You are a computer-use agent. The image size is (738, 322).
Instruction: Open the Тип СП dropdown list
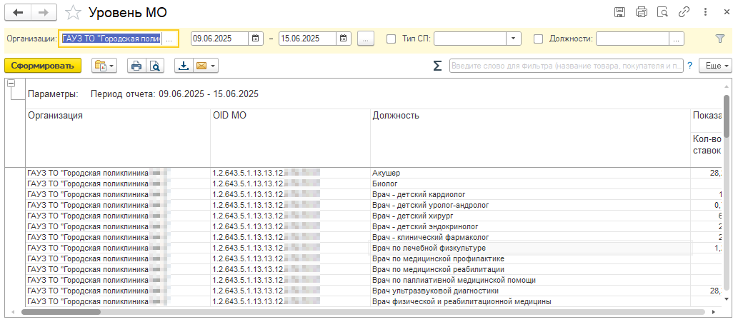click(x=514, y=39)
